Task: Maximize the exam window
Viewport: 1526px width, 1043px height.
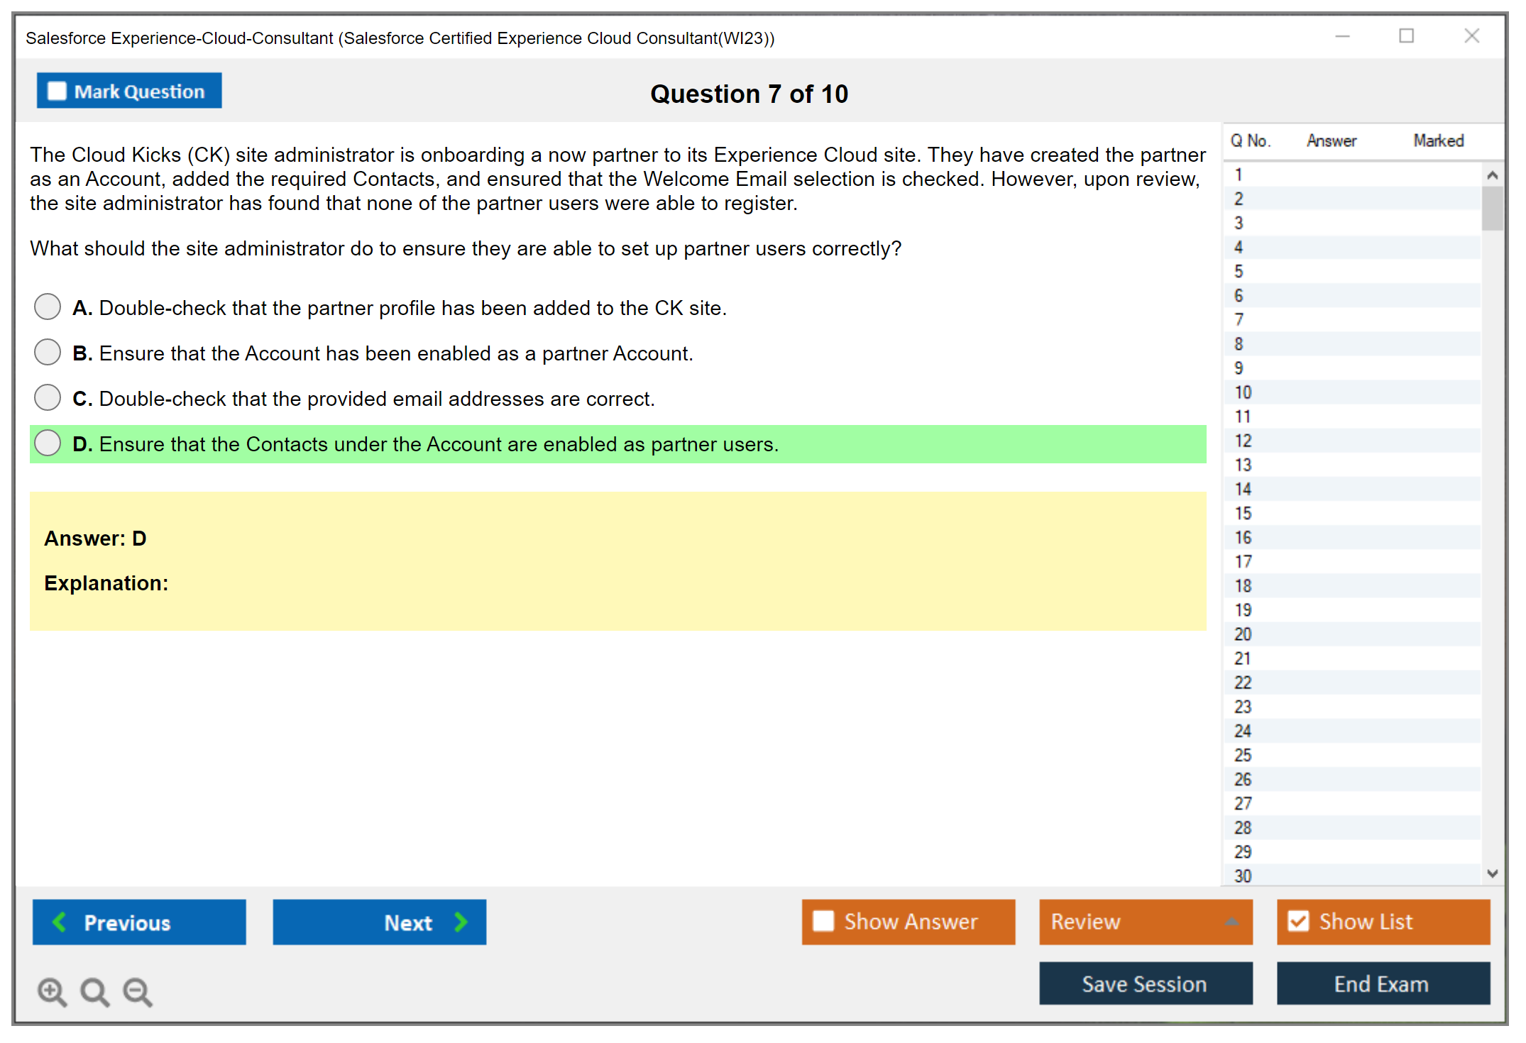Action: click(1406, 36)
